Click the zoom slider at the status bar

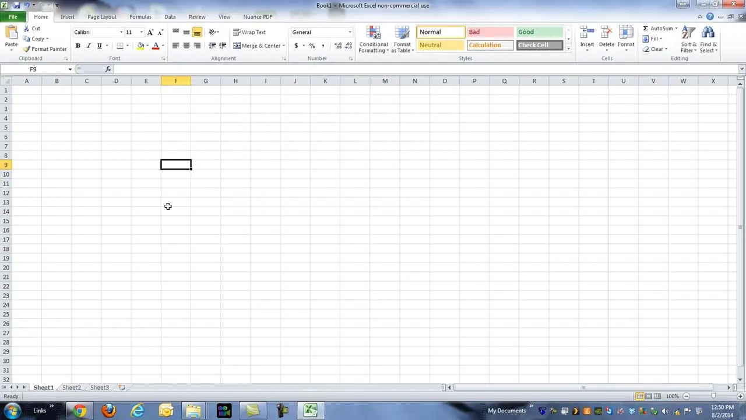point(713,396)
